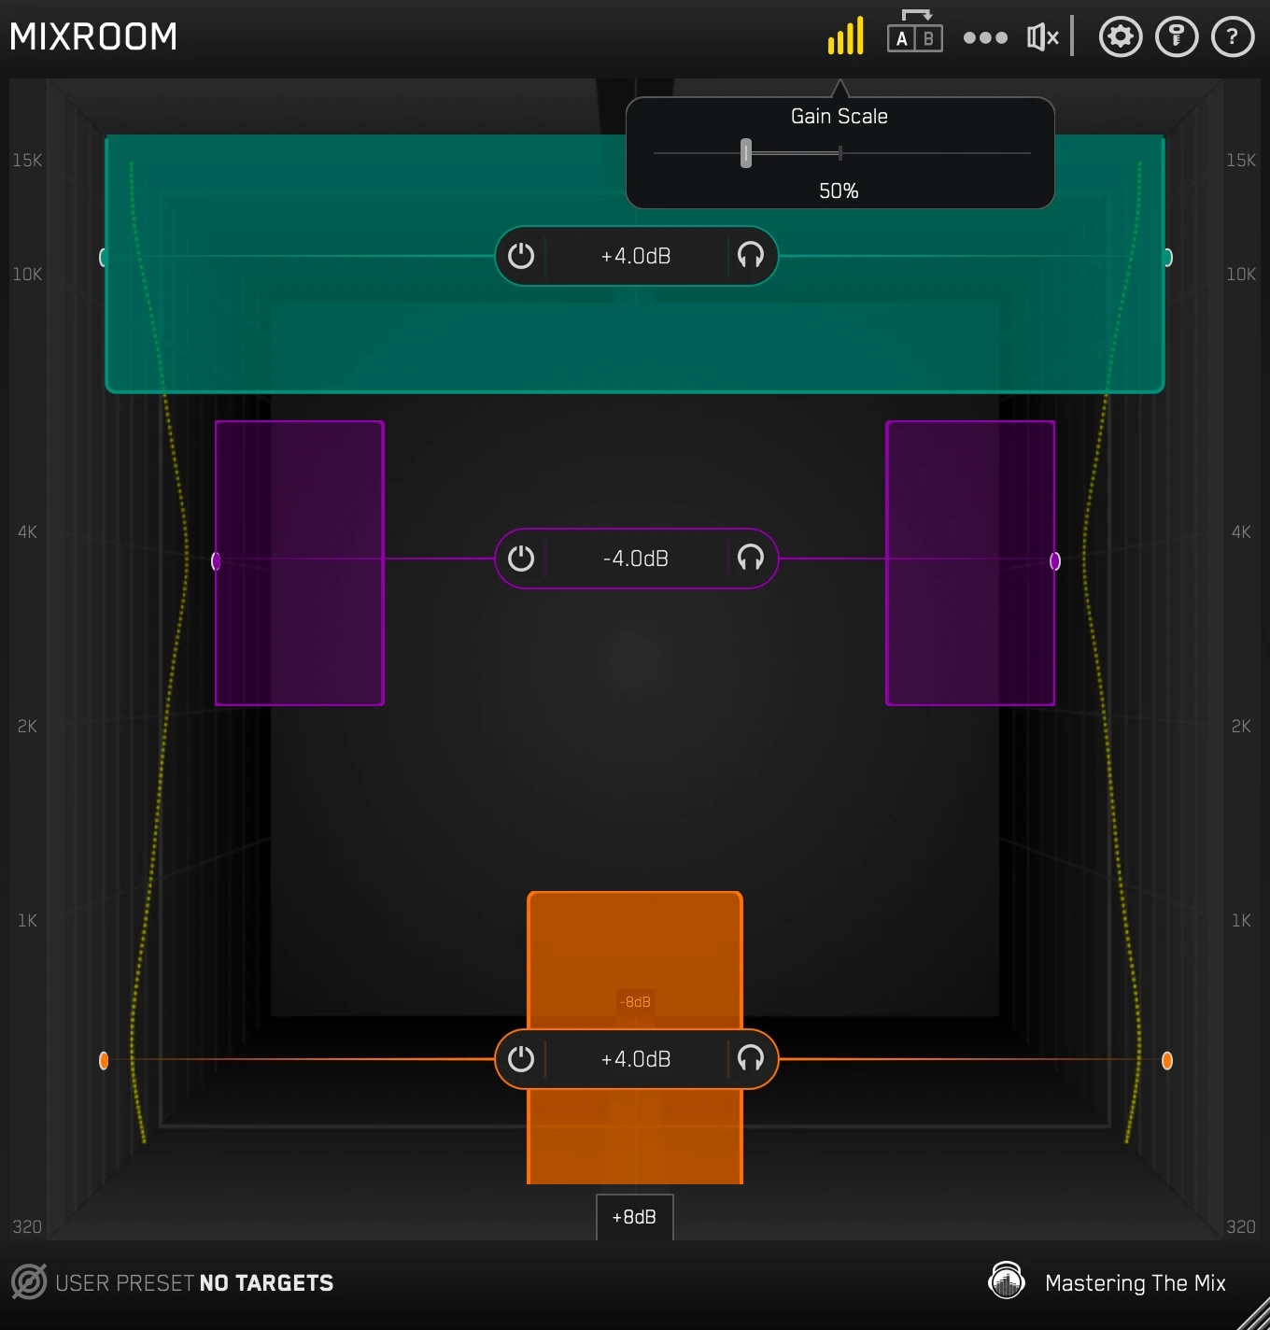This screenshot has width=1270, height=1330.
Task: Click the license key icon
Action: pyautogui.click(x=1176, y=37)
